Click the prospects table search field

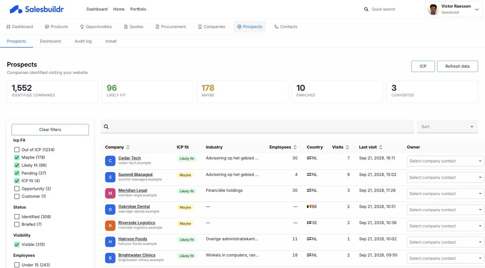coord(257,127)
